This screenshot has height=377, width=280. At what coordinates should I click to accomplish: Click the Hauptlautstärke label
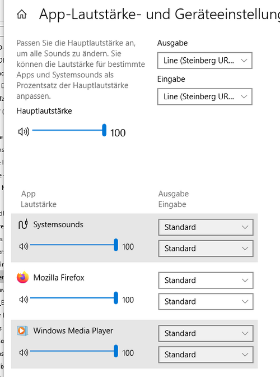pyautogui.click(x=44, y=111)
